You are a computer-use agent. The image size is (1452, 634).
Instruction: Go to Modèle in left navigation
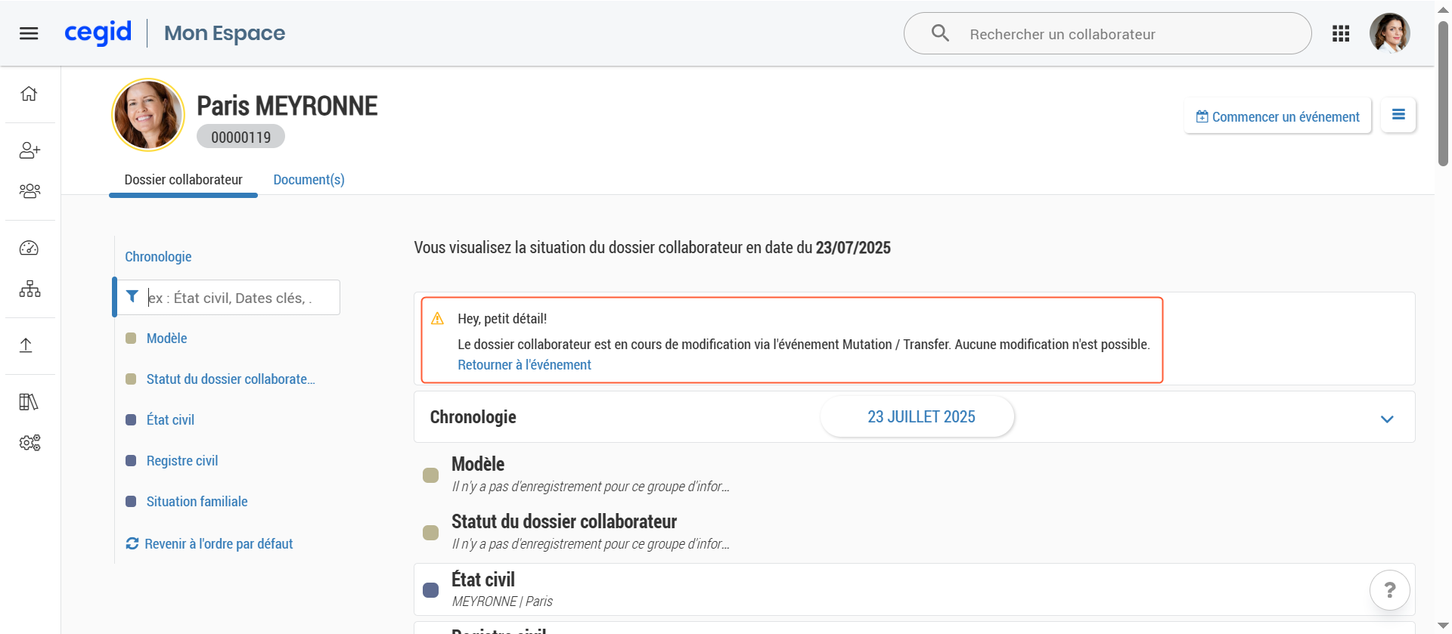(166, 339)
